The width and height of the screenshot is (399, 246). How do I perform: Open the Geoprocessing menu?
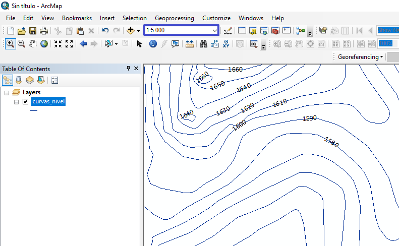pyautogui.click(x=174, y=18)
